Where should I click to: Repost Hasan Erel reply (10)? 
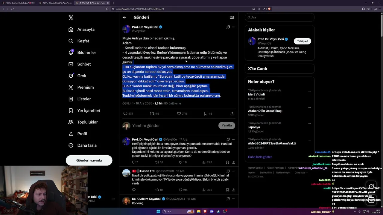[159, 190]
